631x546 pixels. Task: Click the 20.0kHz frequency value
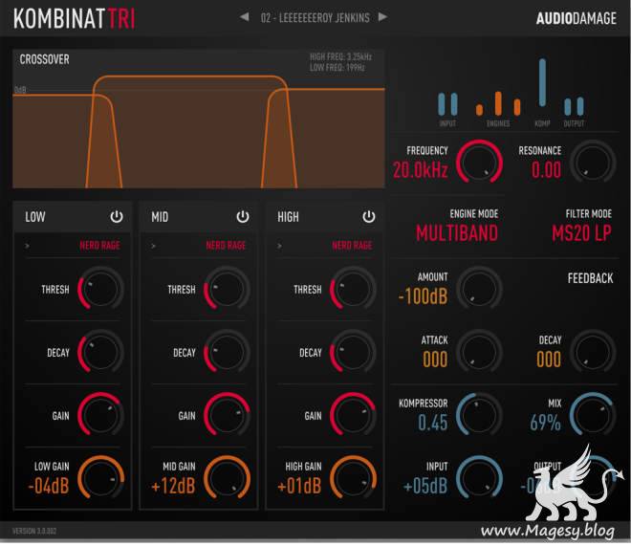pos(420,170)
